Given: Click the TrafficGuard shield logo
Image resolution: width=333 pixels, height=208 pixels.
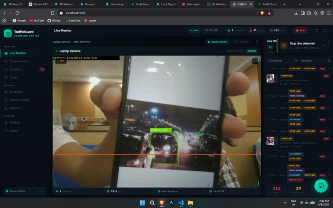Looking at the screenshot, I should 8,33.
